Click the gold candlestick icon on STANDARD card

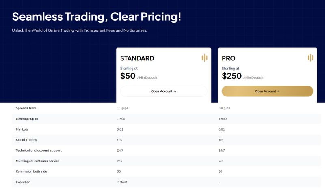pyautogui.click(x=205, y=58)
